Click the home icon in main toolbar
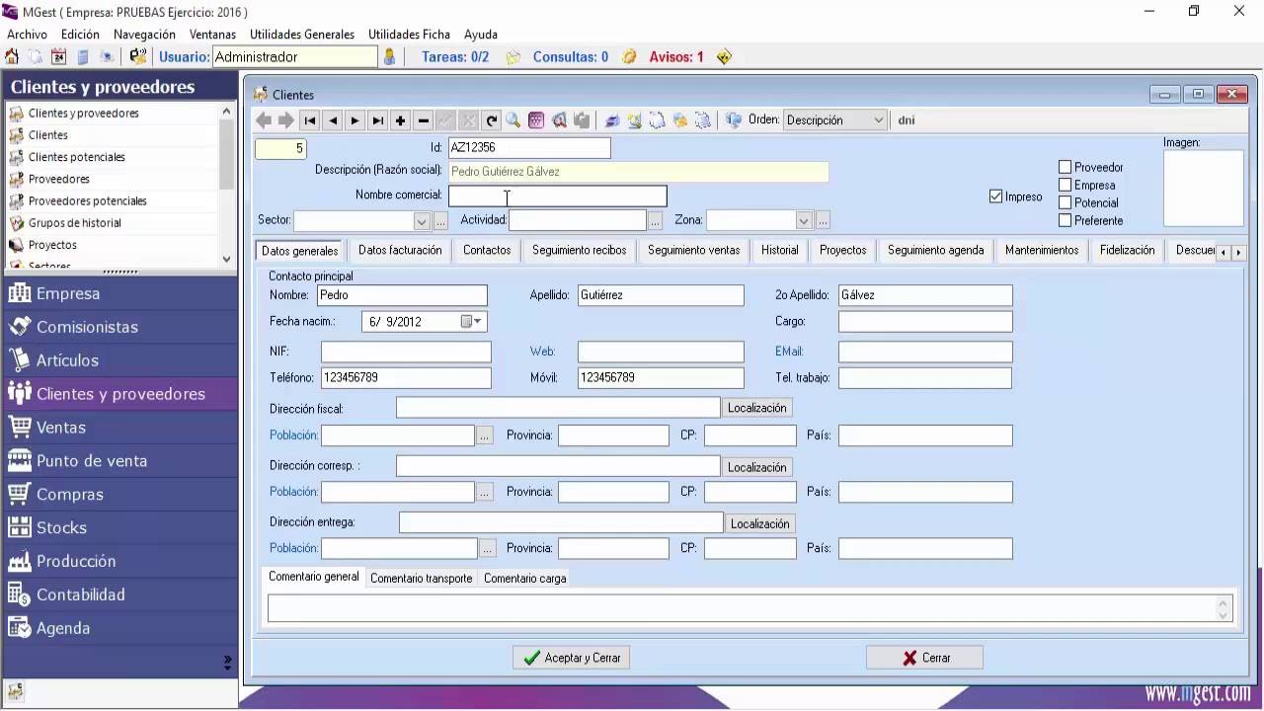The width and height of the screenshot is (1264, 711). click(x=12, y=57)
